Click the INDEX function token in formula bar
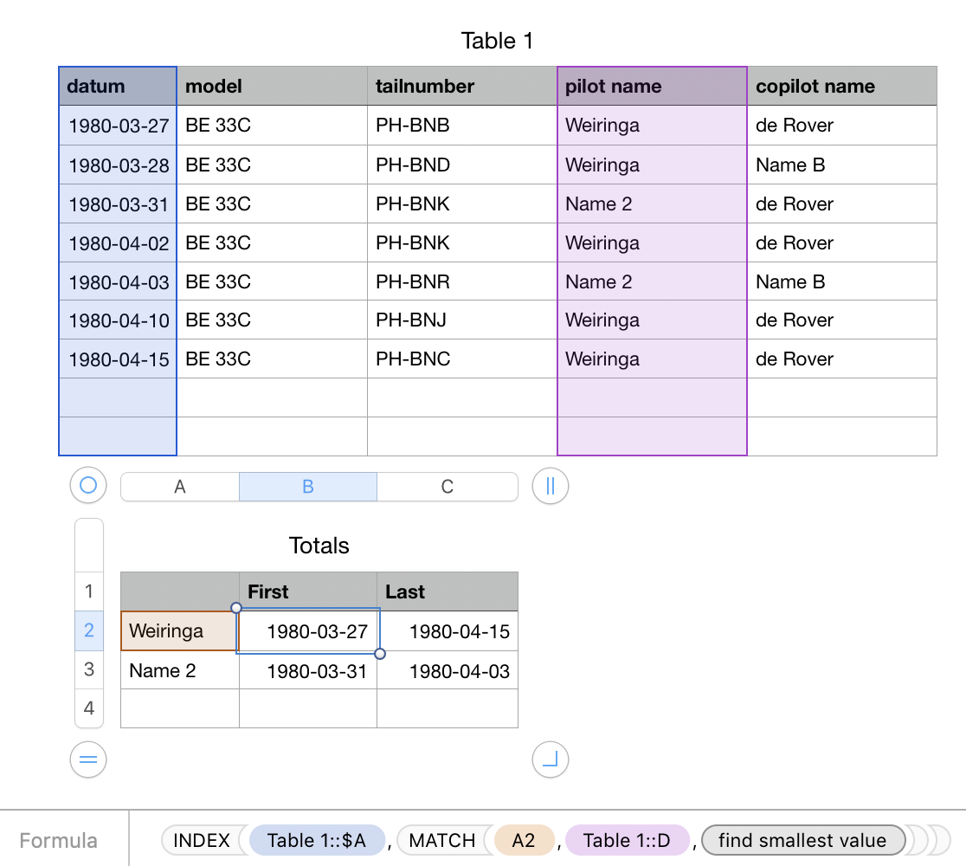The width and height of the screenshot is (966, 866). point(200,839)
